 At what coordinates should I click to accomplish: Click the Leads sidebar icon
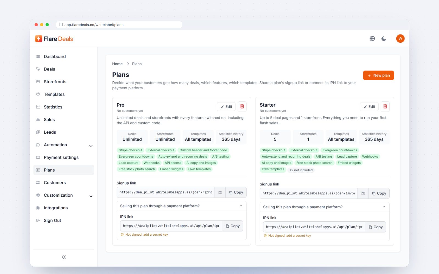tap(38, 132)
